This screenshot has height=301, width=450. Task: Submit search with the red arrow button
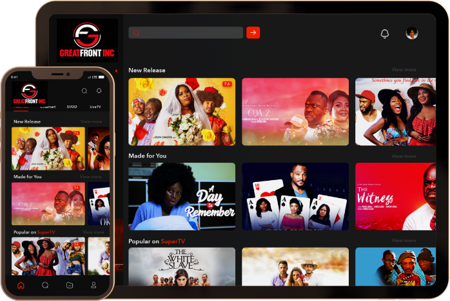[x=253, y=33]
